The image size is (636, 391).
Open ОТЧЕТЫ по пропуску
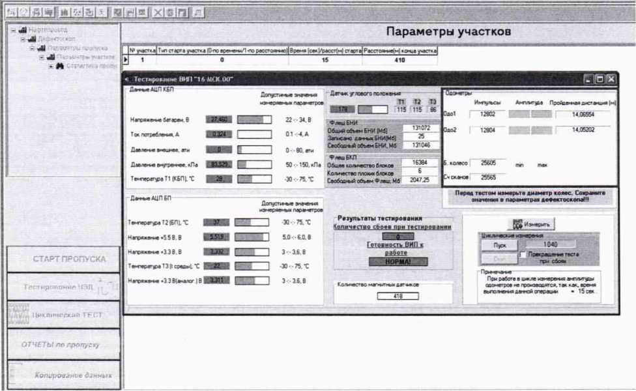click(63, 345)
